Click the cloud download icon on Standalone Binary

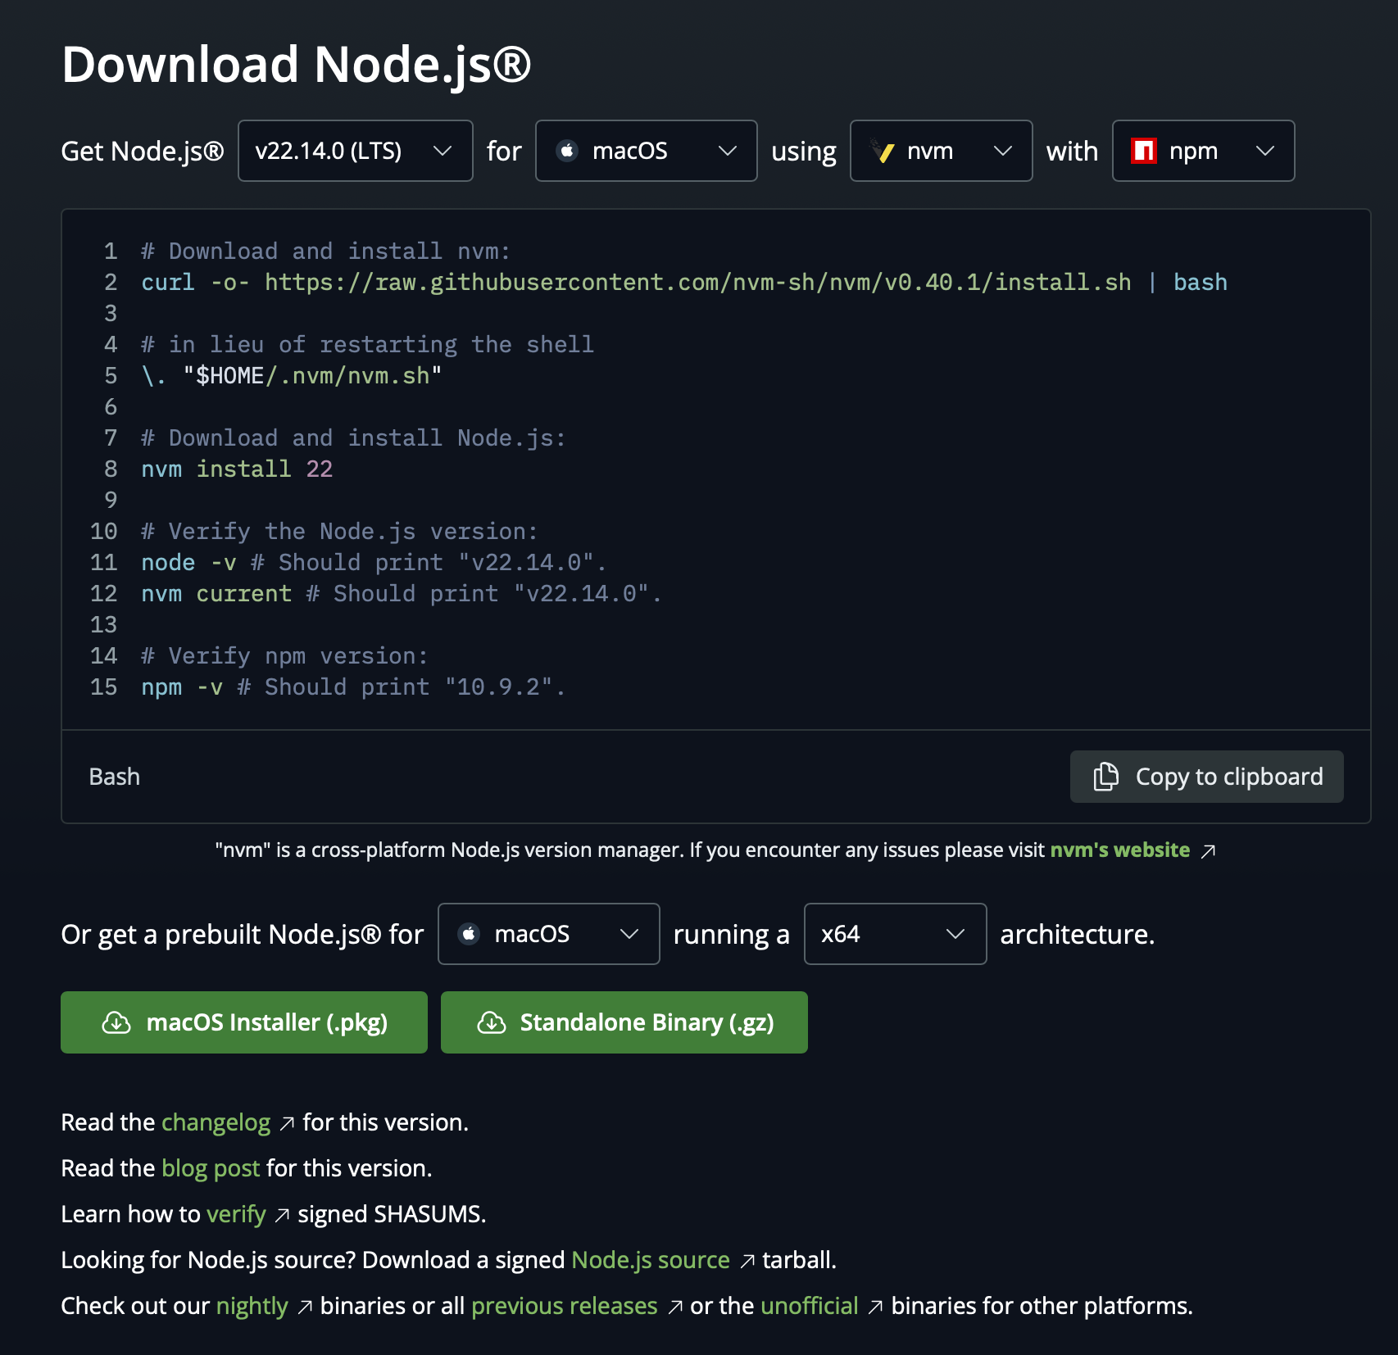pos(492,1022)
